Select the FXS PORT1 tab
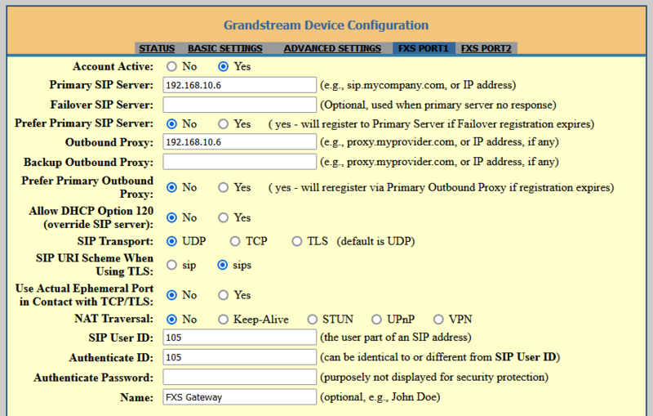This screenshot has width=653, height=416. 423,48
